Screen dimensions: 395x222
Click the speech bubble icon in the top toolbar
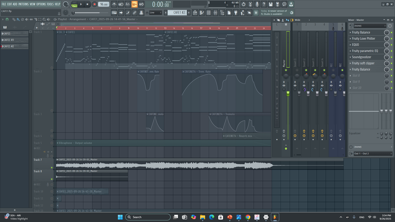(284, 4)
